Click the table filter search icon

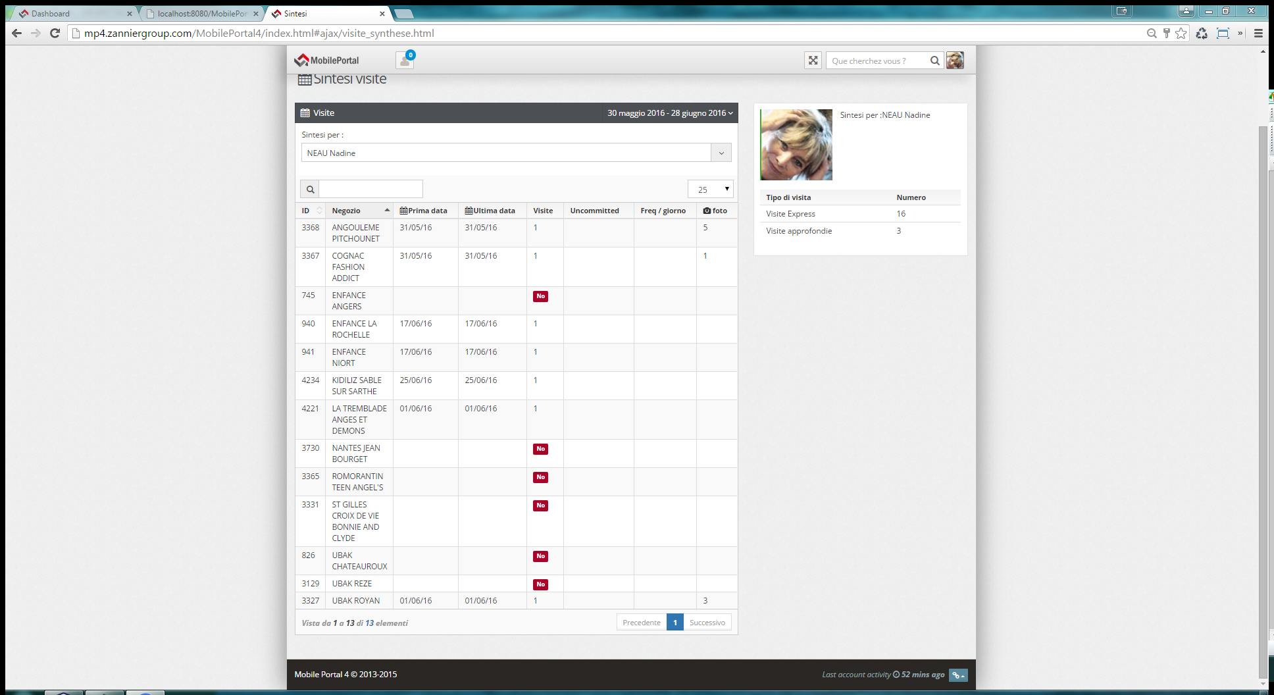(310, 190)
